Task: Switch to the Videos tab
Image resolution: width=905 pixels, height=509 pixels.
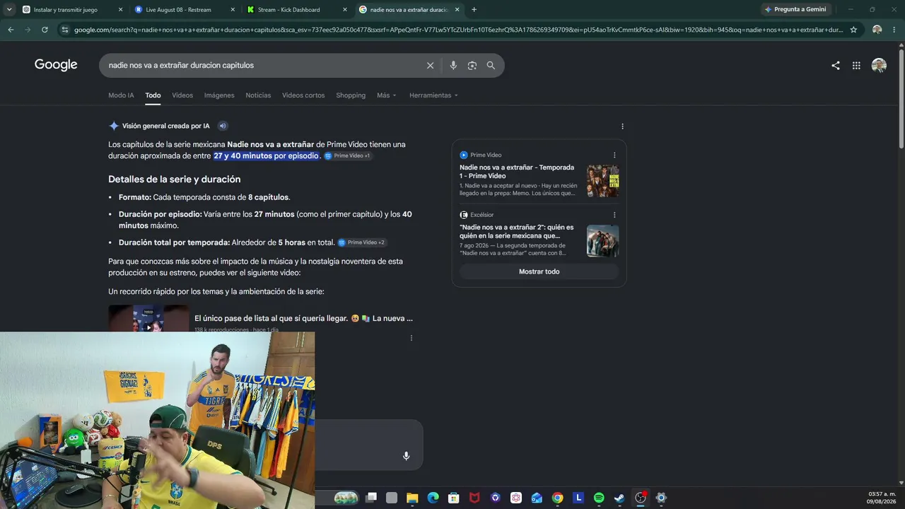Action: coord(182,95)
